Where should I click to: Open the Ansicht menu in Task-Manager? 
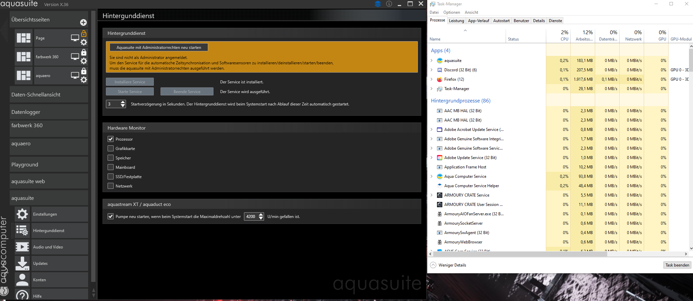(471, 12)
